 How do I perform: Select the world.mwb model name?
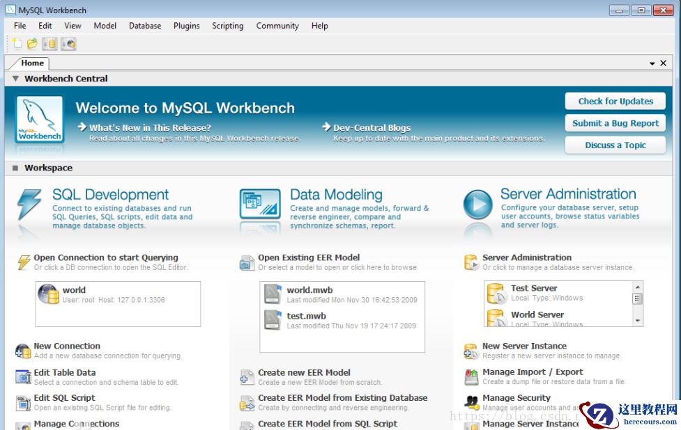click(x=309, y=290)
